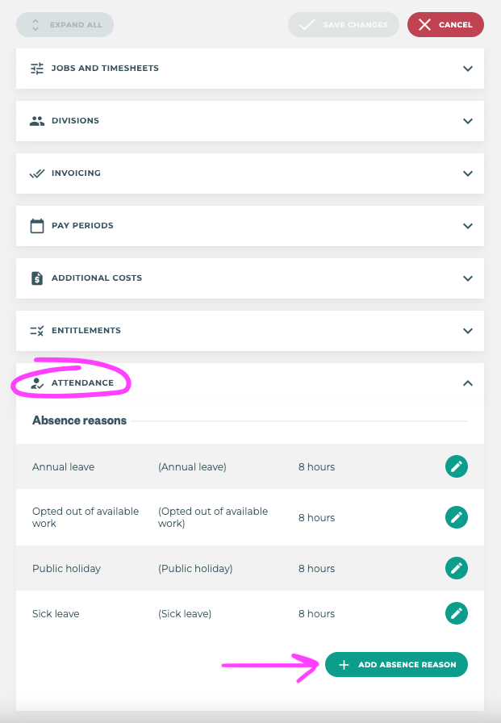Collapse the Attendance section
Image resolution: width=501 pixels, height=723 pixels.
point(467,383)
